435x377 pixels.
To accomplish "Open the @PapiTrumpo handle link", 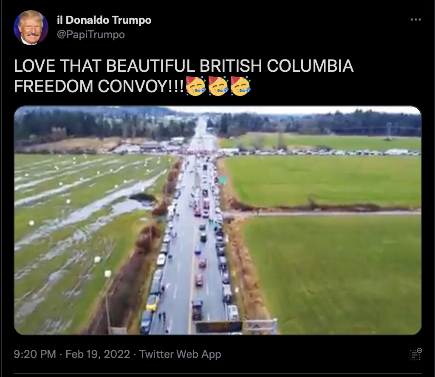I will [91, 35].
